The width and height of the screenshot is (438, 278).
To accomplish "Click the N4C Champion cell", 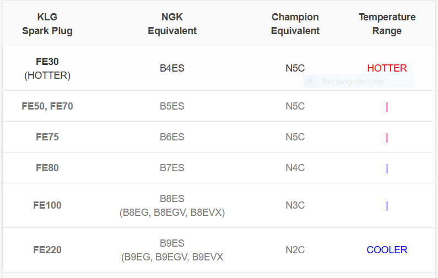I will pos(295,168).
